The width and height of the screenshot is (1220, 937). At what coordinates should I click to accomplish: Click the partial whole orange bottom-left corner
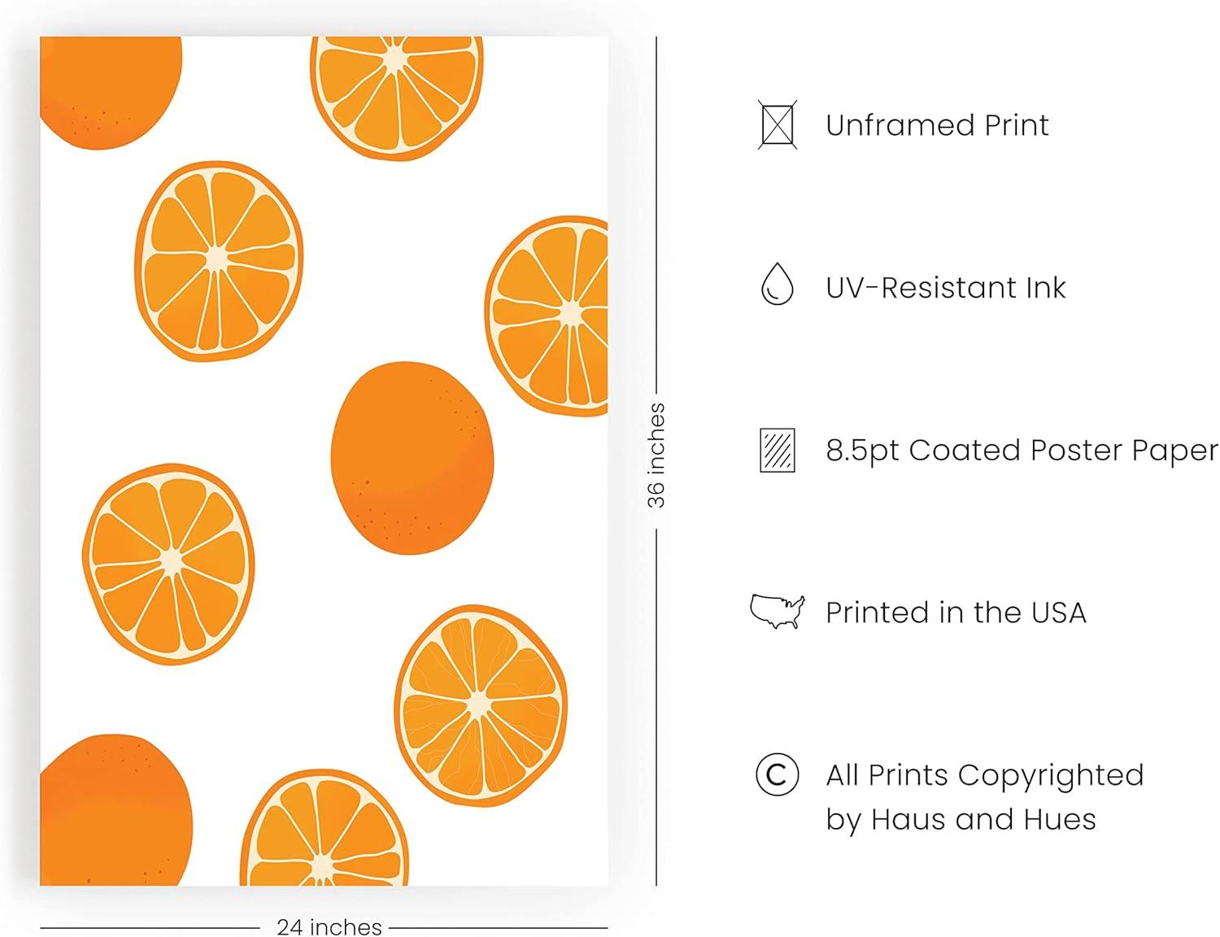click(116, 810)
